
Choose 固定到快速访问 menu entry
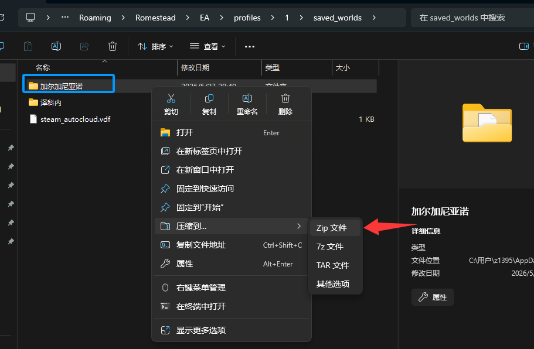coord(231,189)
